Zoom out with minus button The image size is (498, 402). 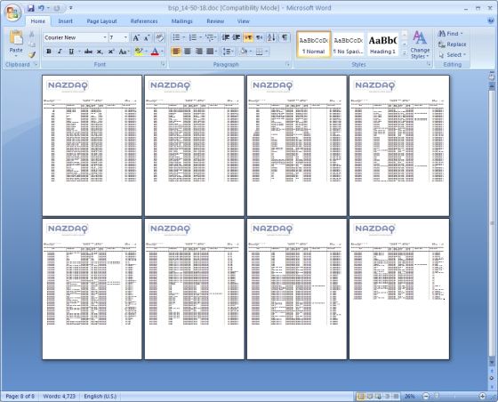426,396
